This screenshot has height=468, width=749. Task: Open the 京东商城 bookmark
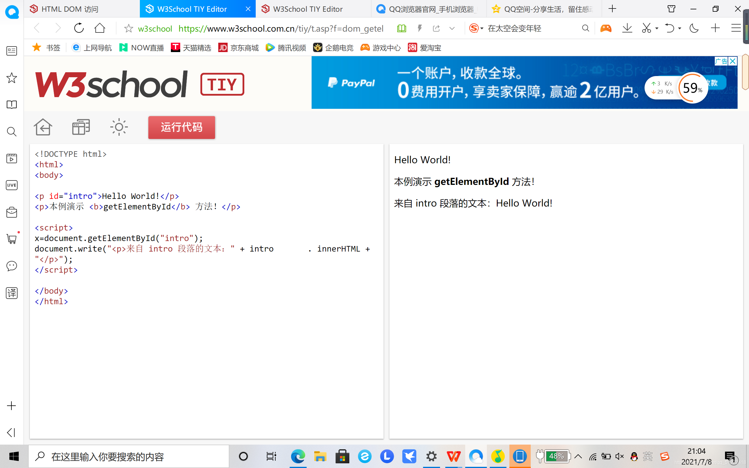coord(238,48)
